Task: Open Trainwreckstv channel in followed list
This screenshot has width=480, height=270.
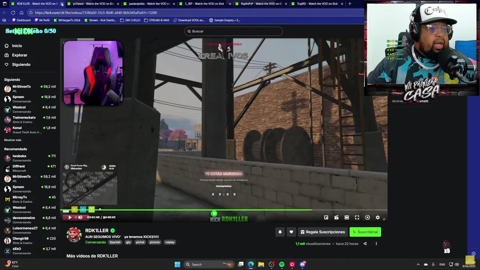Action: 30,120
